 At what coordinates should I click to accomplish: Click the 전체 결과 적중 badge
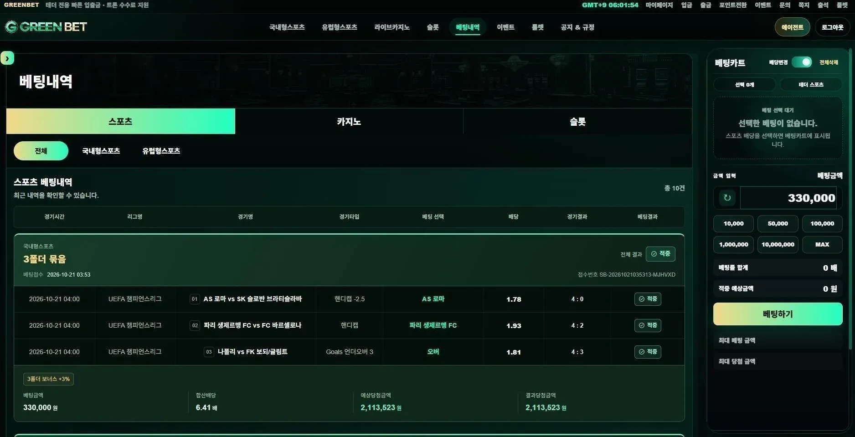[660, 254]
